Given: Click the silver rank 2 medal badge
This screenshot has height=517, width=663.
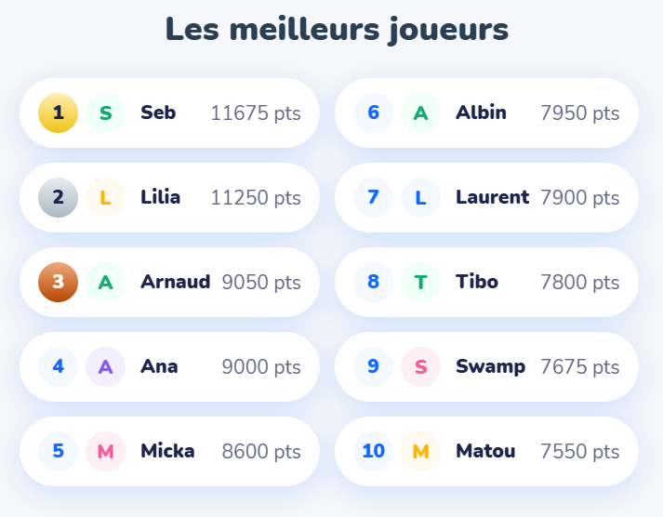Looking at the screenshot, I should click(x=58, y=197).
